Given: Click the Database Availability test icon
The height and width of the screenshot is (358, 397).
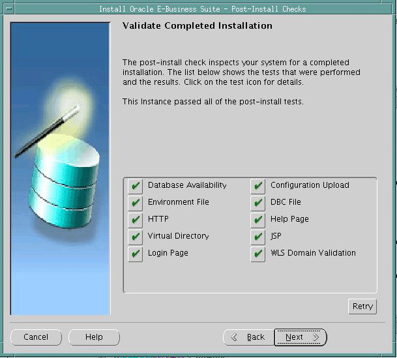Looking at the screenshot, I should [x=135, y=186].
